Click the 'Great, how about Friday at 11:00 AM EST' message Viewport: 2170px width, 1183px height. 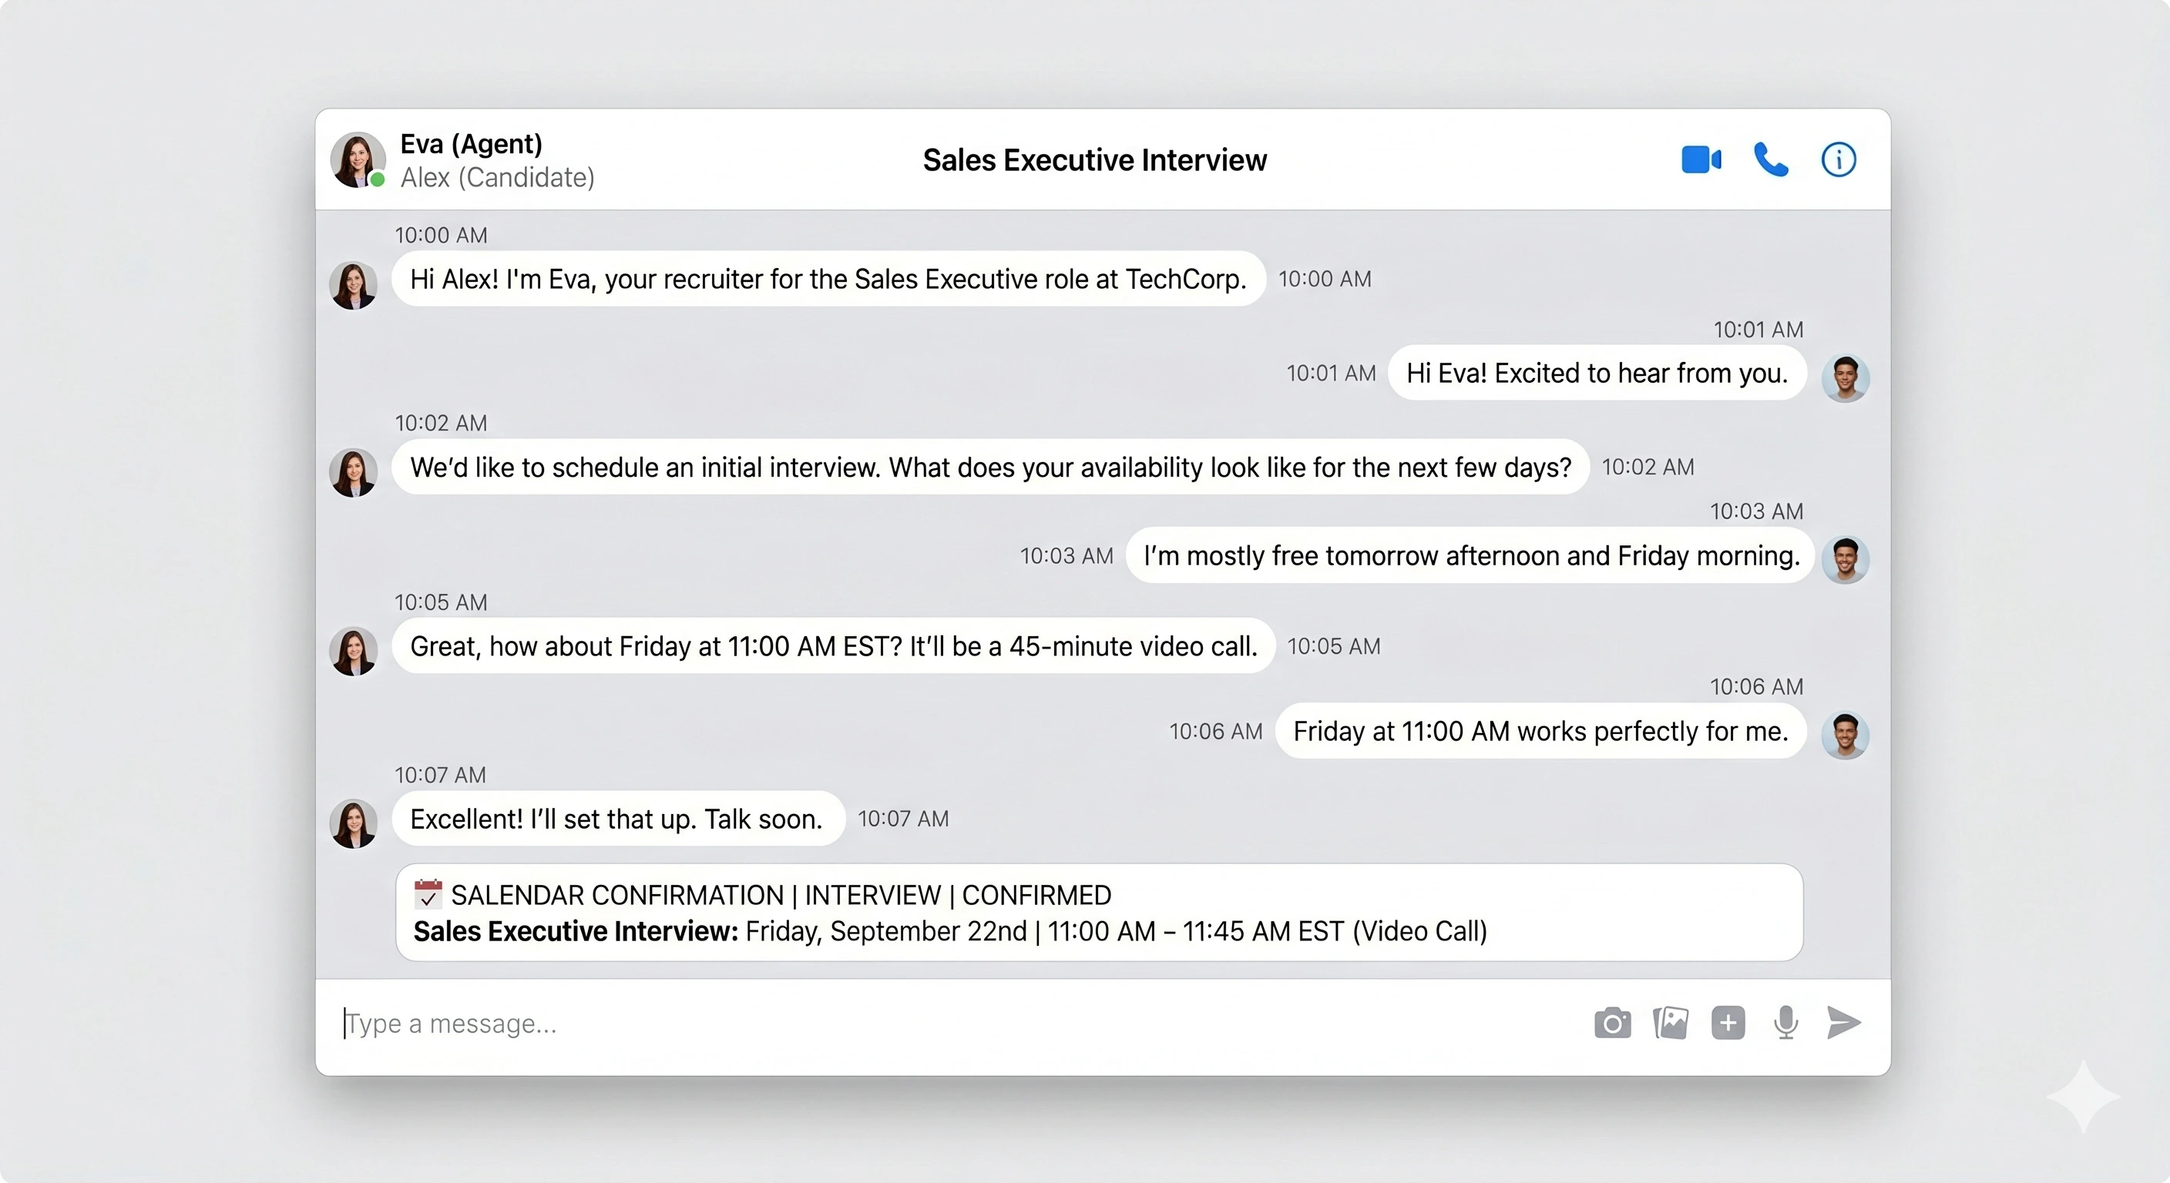point(833,646)
